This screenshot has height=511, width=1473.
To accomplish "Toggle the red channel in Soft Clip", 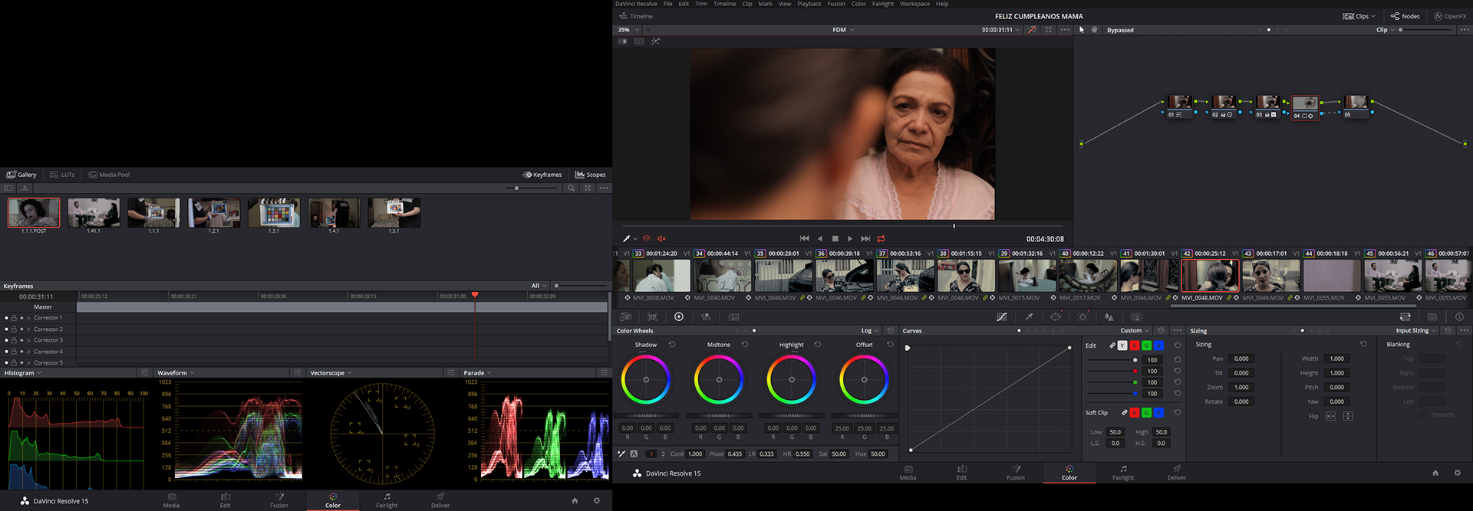I will pos(1135,413).
